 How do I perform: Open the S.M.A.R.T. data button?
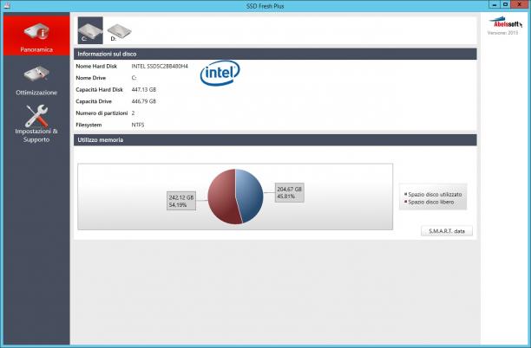pos(447,231)
